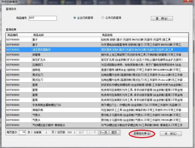Click the 上一页 previous page button
Image resolution: width=195 pixels, height=148 pixels.
point(93,132)
